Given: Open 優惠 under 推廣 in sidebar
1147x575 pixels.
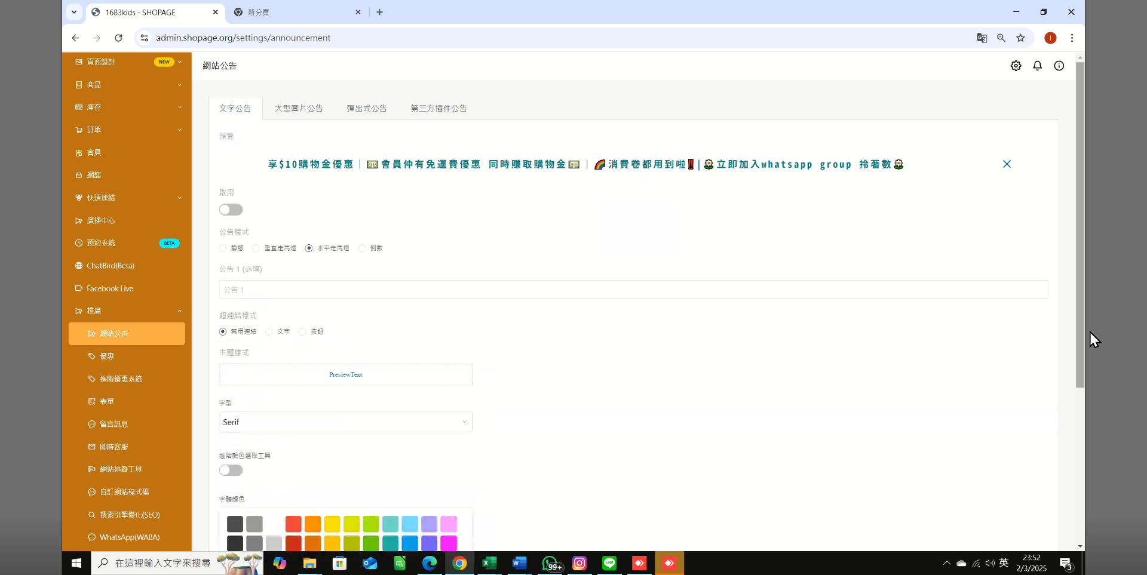Looking at the screenshot, I should [x=127, y=356].
